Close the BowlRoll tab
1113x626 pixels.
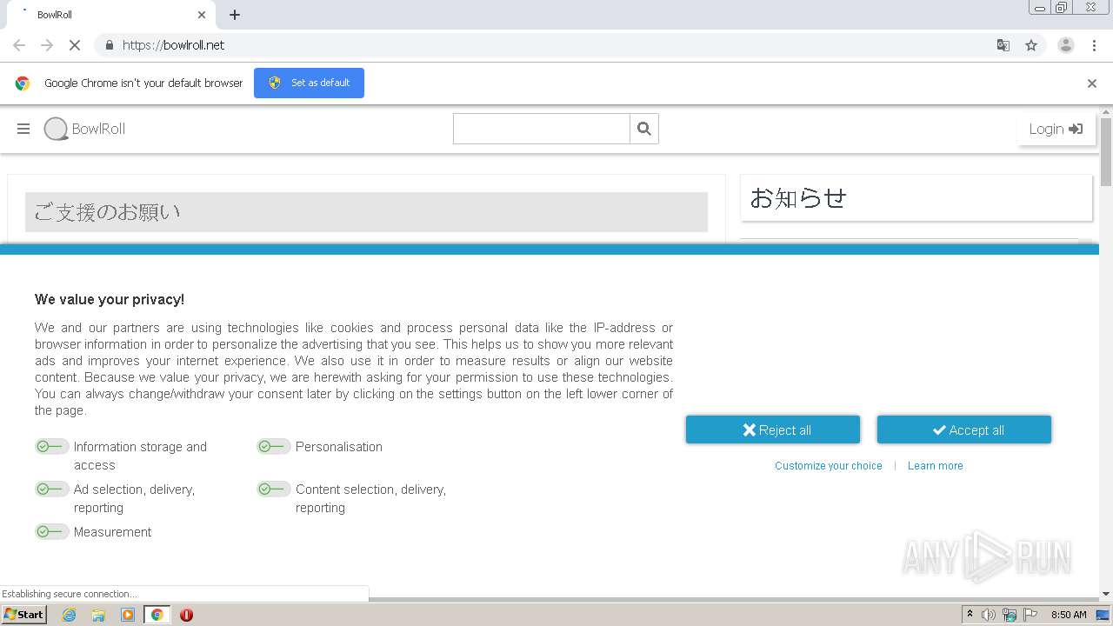click(202, 15)
